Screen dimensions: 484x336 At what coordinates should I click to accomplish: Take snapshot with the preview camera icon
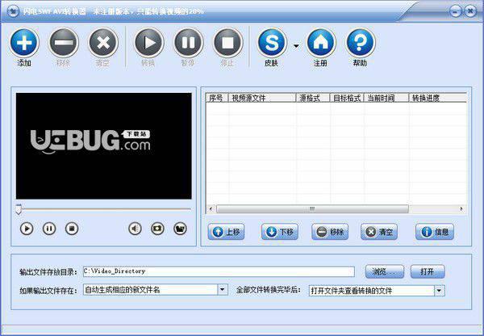[x=157, y=229]
